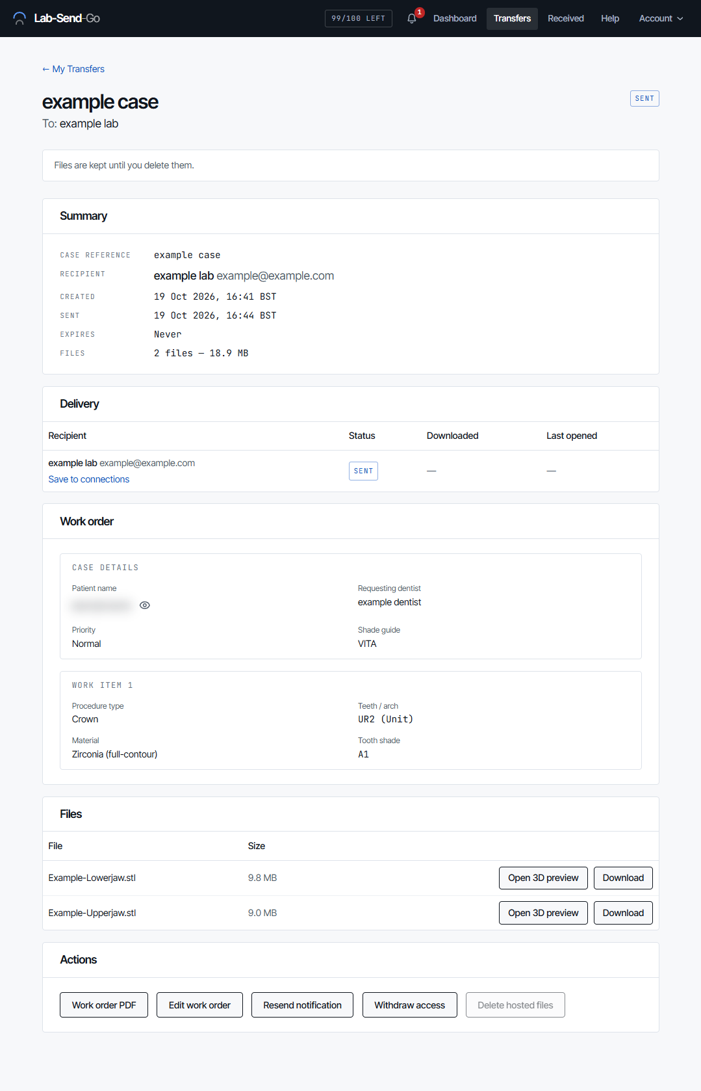
Task: Click Save to connections link
Action: pyautogui.click(x=89, y=479)
